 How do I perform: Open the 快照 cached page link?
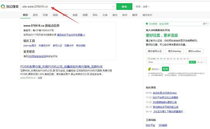click(40, 78)
